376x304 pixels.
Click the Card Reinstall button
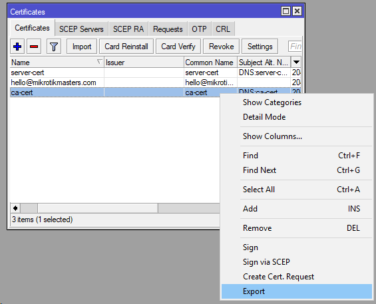(126, 47)
